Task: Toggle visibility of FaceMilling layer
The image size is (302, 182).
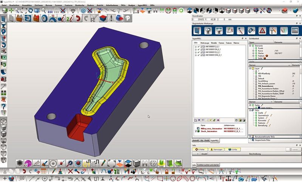Action: pyautogui.click(x=256, y=81)
